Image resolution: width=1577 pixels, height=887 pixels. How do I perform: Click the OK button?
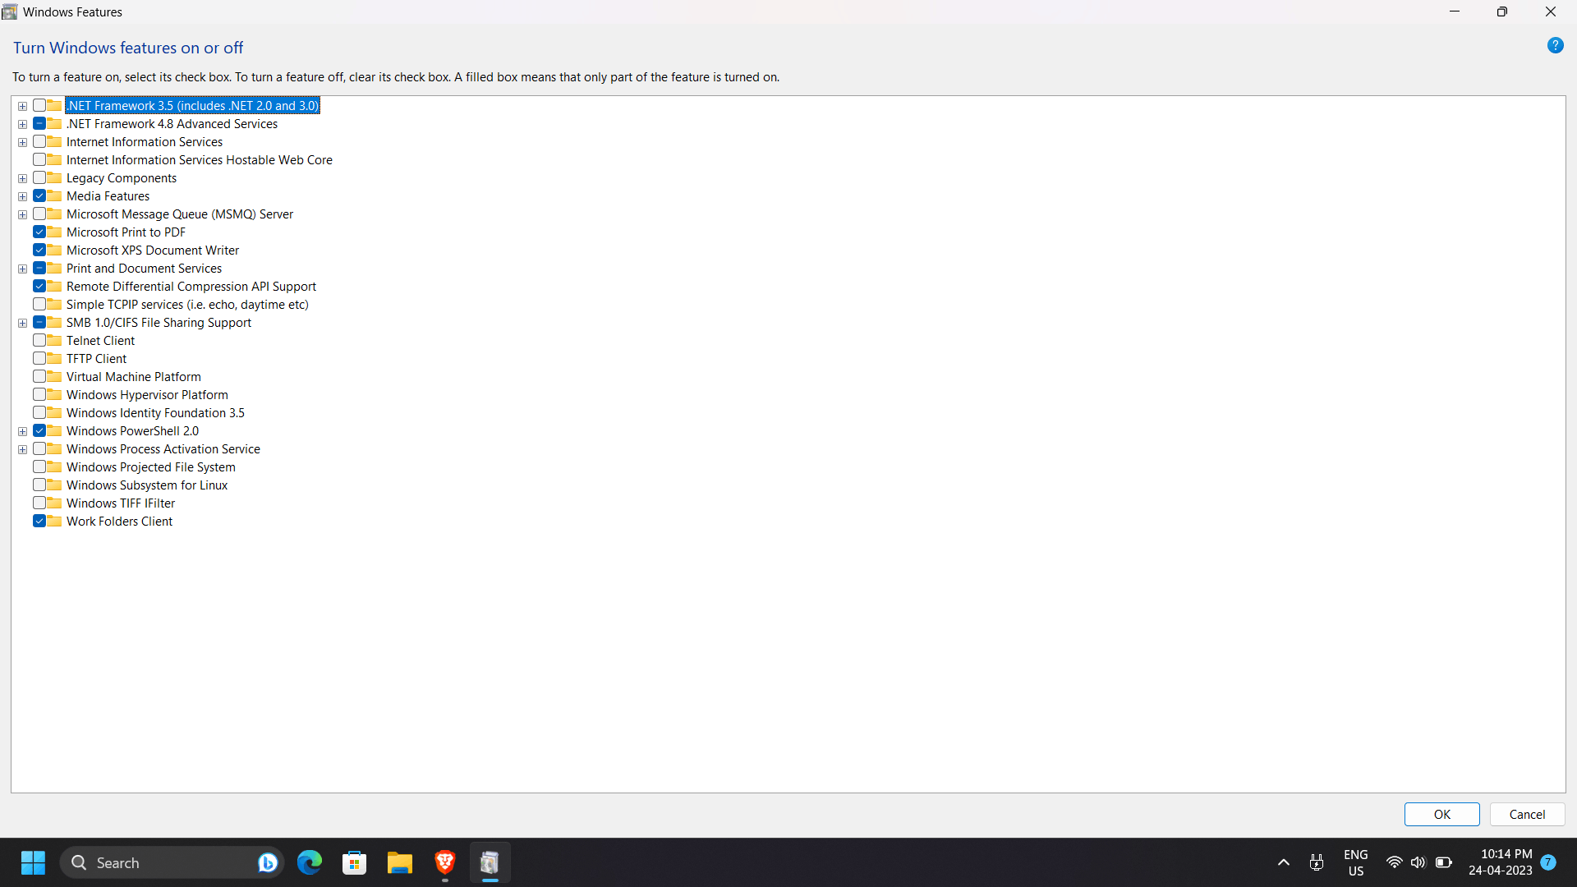1441,814
